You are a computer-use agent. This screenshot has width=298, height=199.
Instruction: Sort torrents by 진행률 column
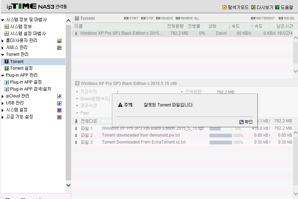click(x=194, y=26)
